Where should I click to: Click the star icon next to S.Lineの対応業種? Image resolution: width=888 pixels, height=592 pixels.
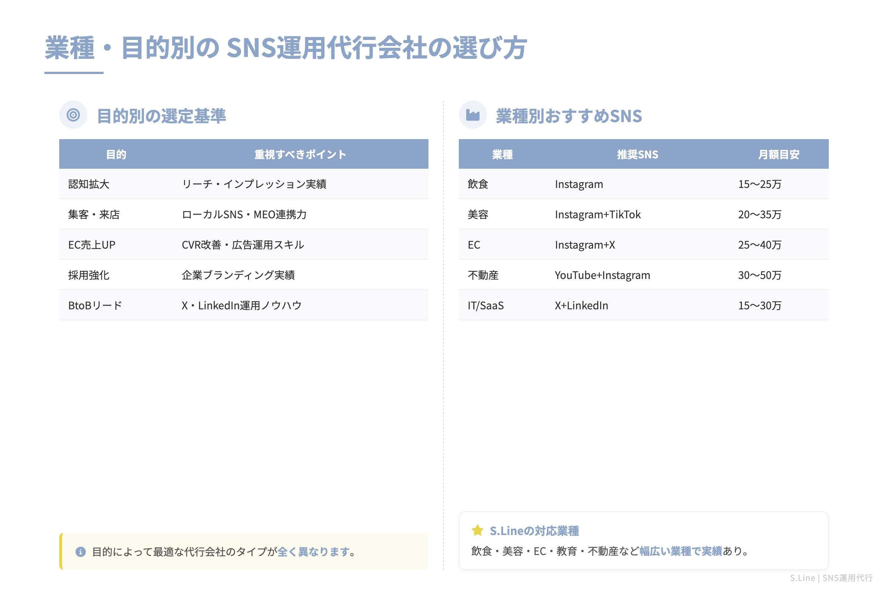coord(477,530)
